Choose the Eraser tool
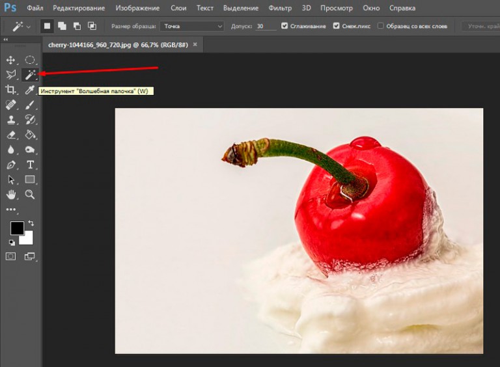The width and height of the screenshot is (500, 367). pos(10,135)
